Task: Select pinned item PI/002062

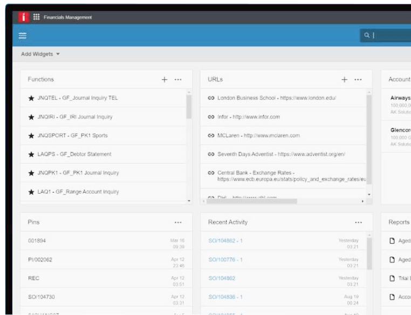Action: click(x=40, y=259)
